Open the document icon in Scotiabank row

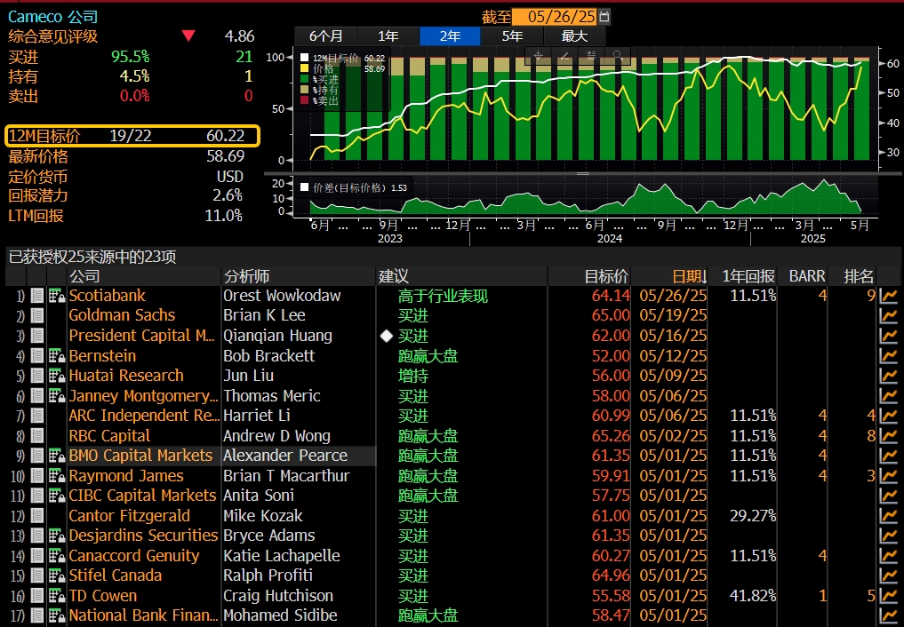tap(37, 296)
